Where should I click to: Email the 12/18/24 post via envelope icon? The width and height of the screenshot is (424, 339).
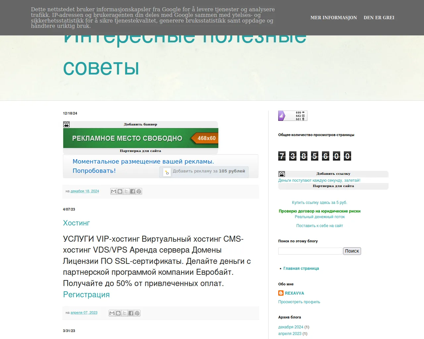tap(114, 191)
